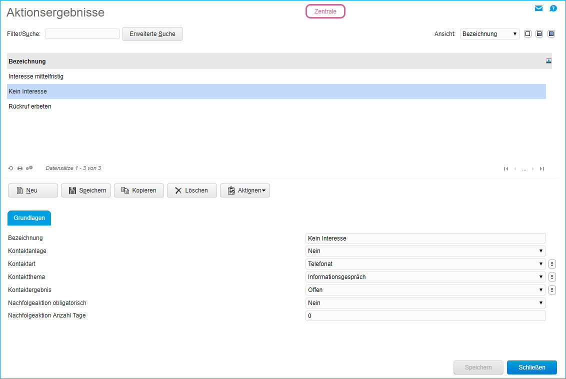Expand the Kontaktthema dropdown

pyautogui.click(x=425, y=277)
